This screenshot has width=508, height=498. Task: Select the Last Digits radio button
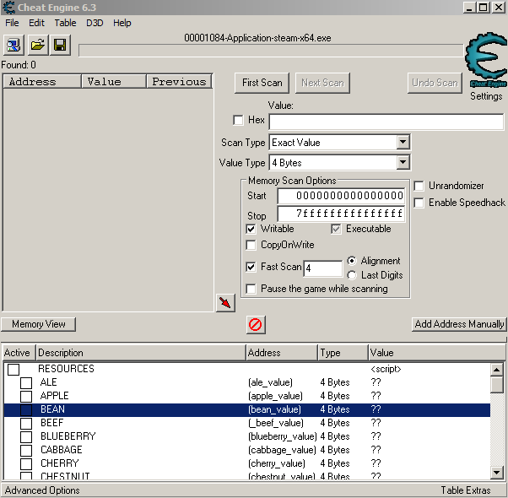point(352,275)
